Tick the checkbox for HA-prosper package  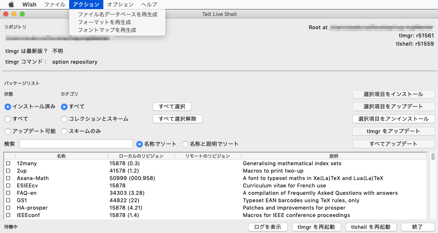[8, 208]
